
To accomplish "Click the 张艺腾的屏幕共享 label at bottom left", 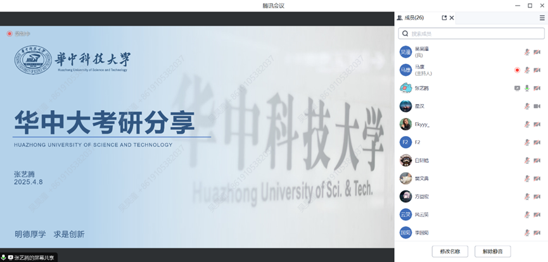I will 34,258.
